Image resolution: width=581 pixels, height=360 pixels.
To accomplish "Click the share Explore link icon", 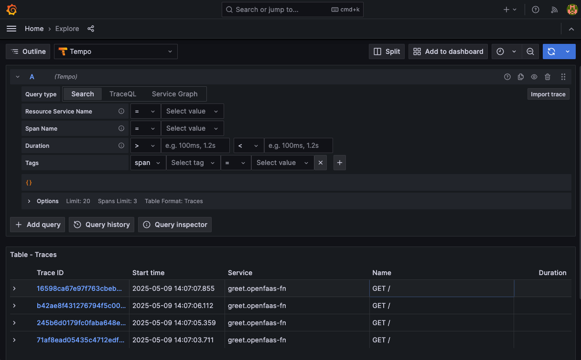I will (x=91, y=29).
